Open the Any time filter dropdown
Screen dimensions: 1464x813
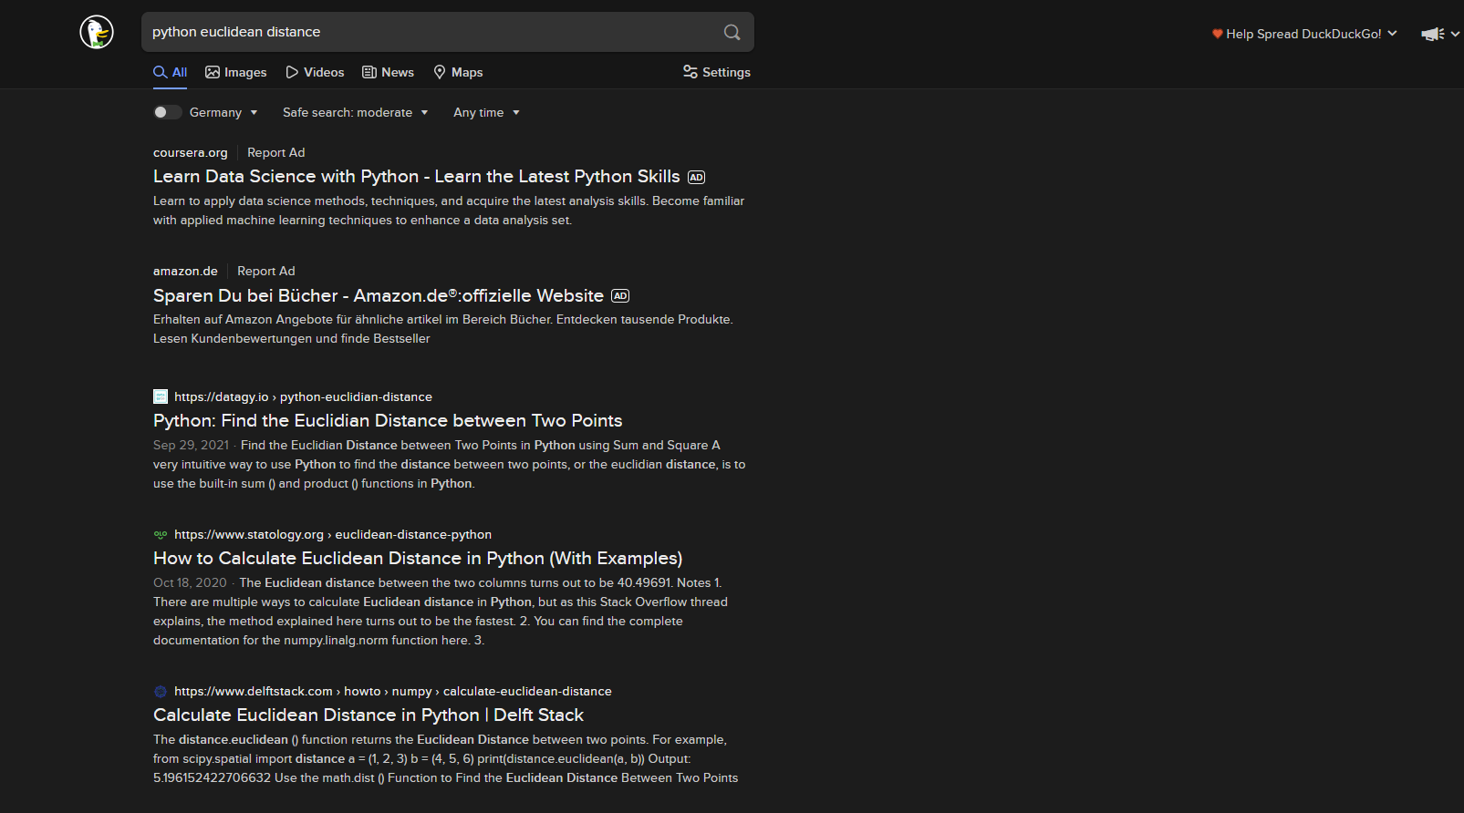point(486,112)
